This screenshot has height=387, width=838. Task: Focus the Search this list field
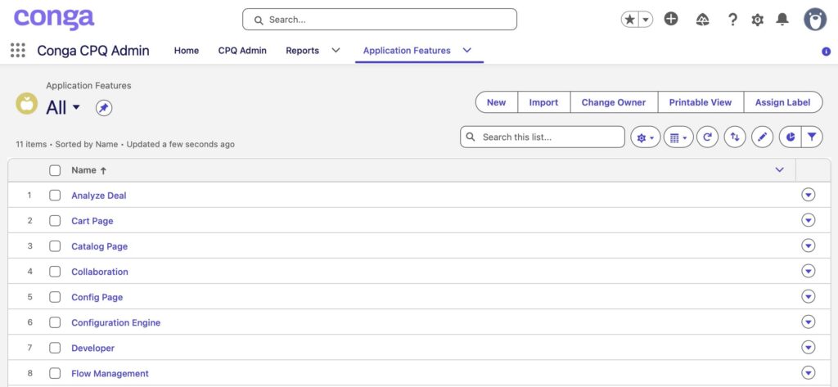(543, 137)
